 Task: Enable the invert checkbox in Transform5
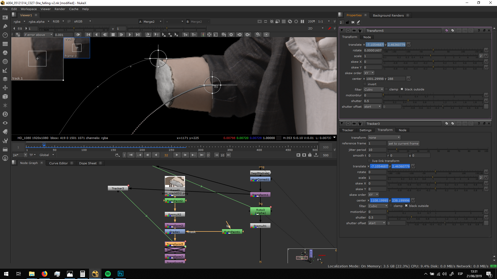coord(365,84)
